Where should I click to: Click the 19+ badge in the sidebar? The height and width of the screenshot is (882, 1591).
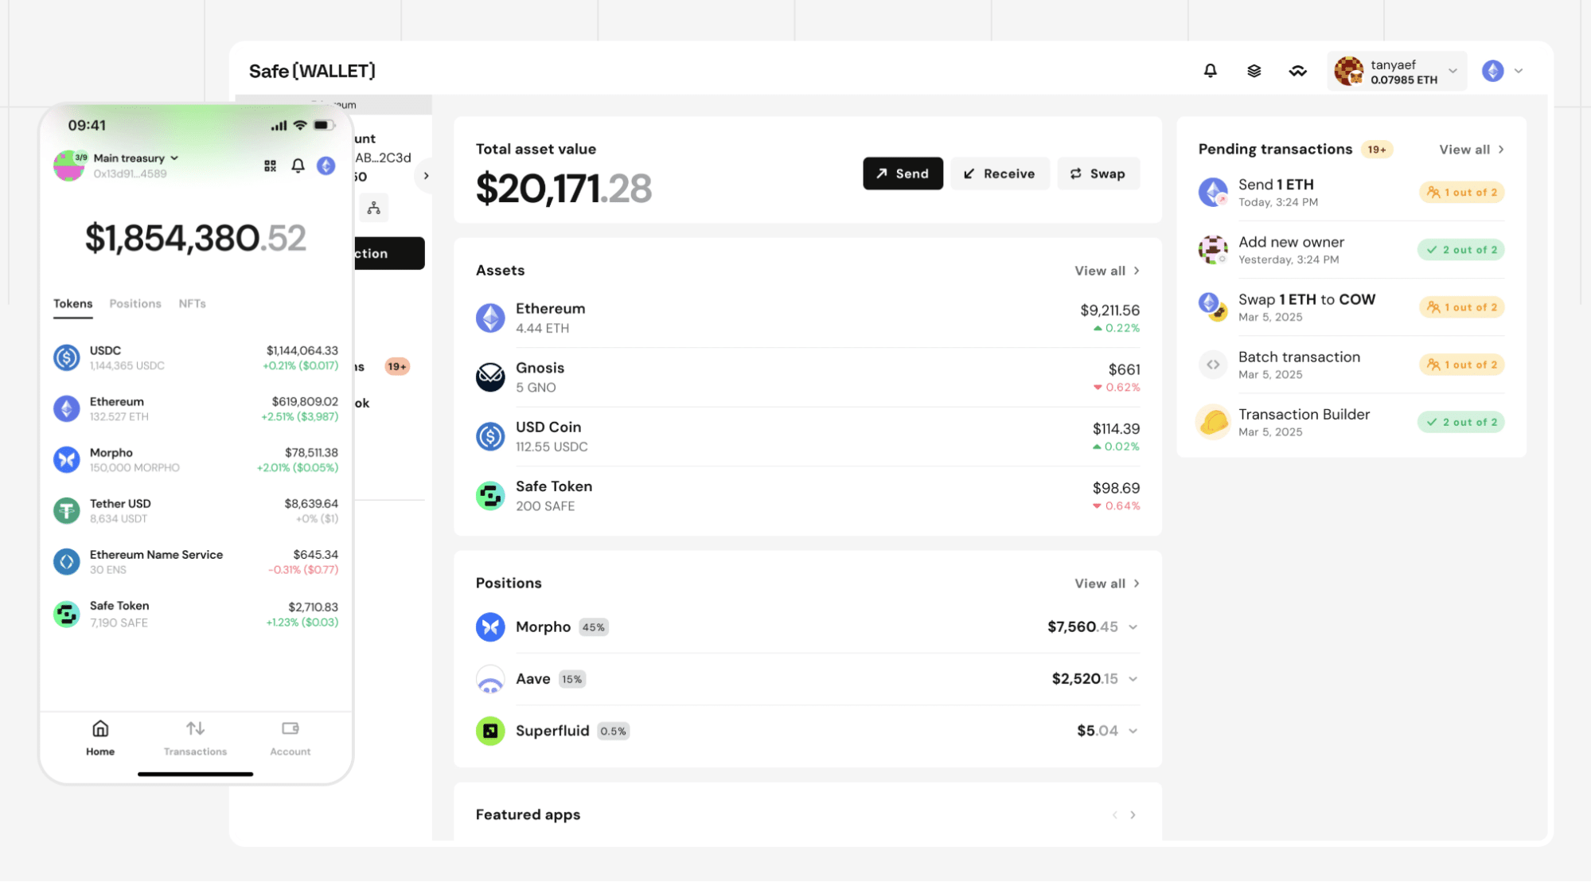(x=397, y=367)
